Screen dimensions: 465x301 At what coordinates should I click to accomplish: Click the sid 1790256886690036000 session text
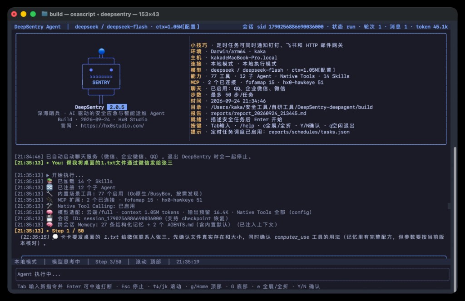pos(290,27)
